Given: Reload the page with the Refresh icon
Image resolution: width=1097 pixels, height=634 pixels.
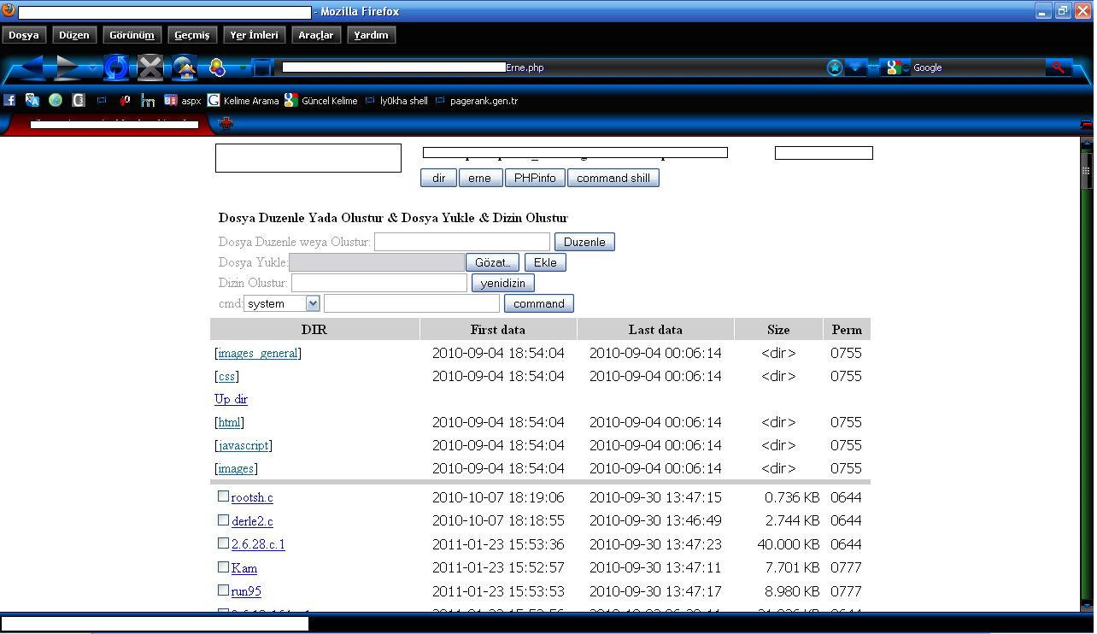Looking at the screenshot, I should pos(116,68).
